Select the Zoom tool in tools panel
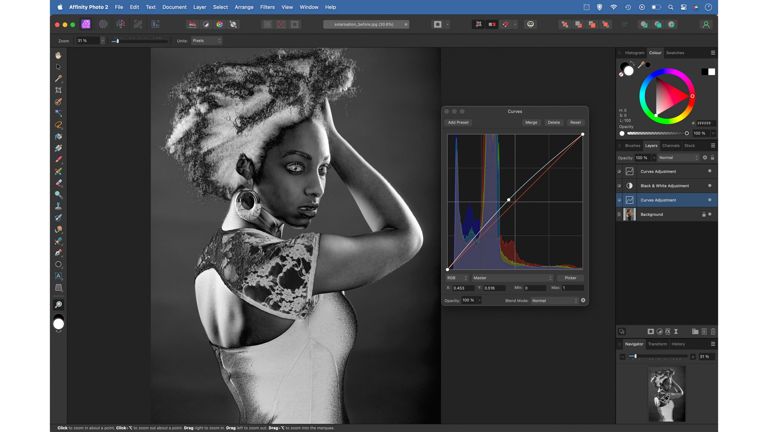 [58, 305]
